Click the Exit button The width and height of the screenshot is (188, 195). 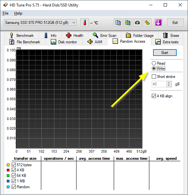click(x=175, y=23)
